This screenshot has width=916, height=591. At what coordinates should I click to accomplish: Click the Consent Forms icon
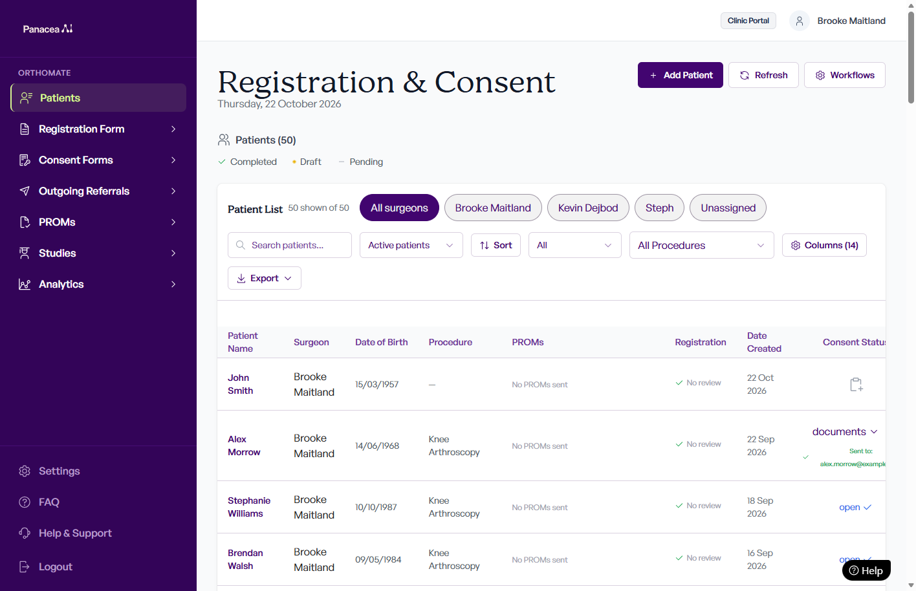pos(25,160)
